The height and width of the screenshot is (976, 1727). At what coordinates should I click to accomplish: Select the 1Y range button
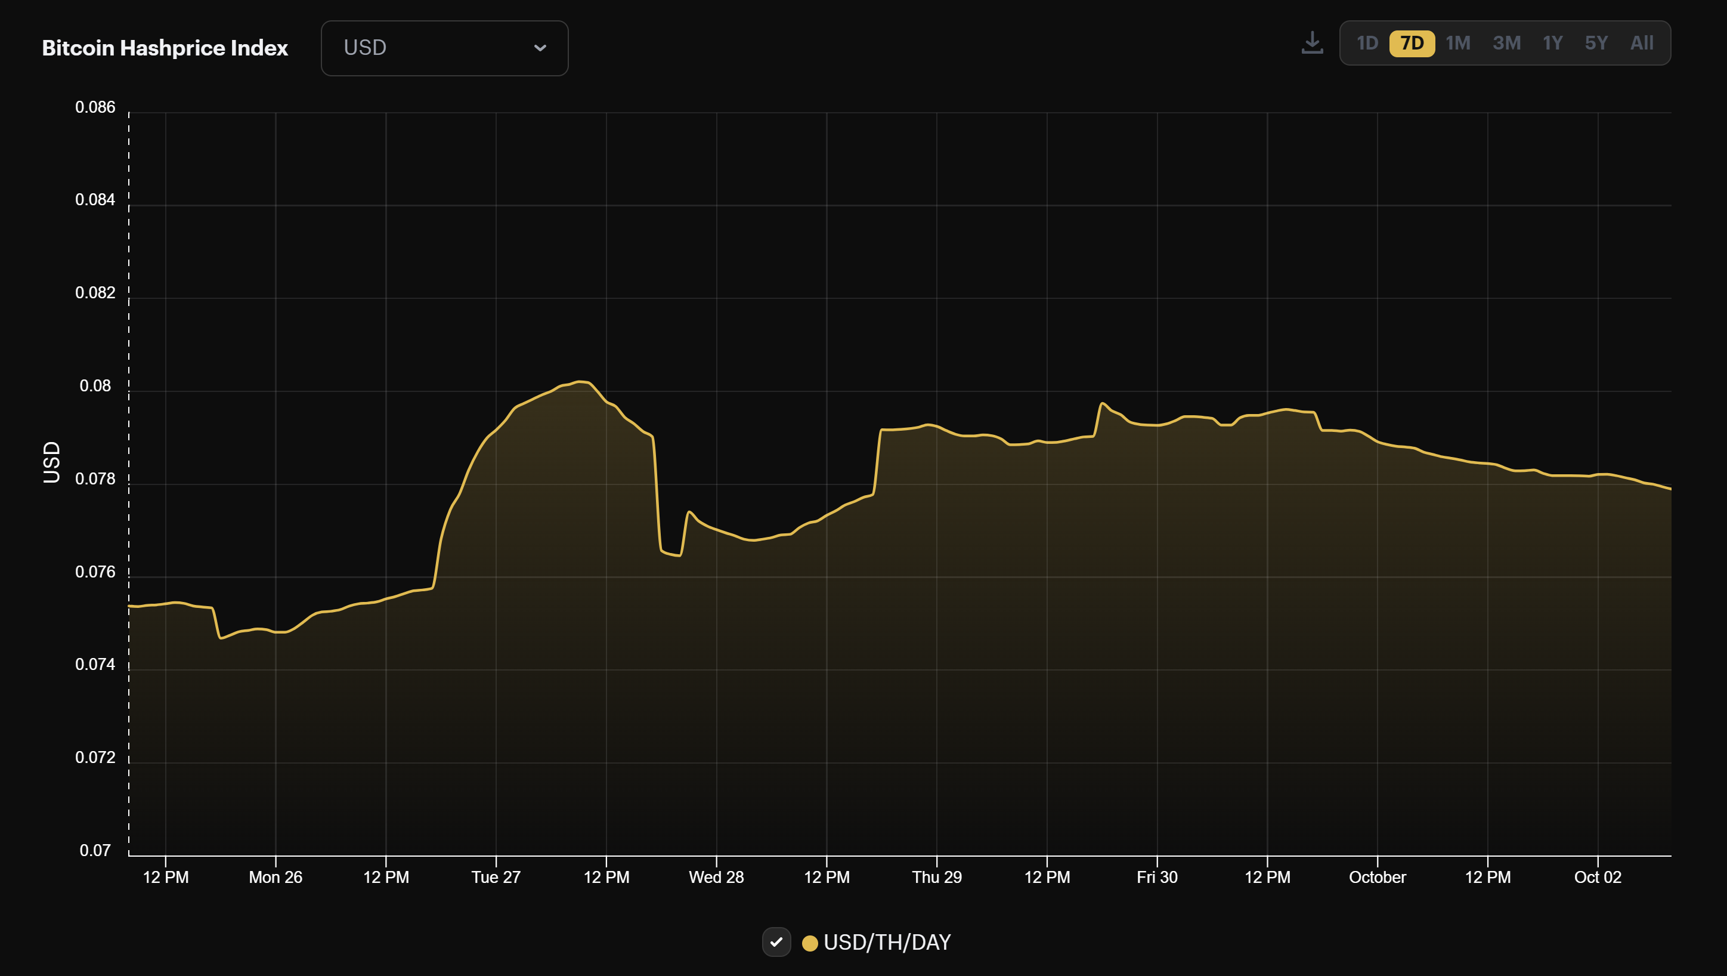(1553, 42)
